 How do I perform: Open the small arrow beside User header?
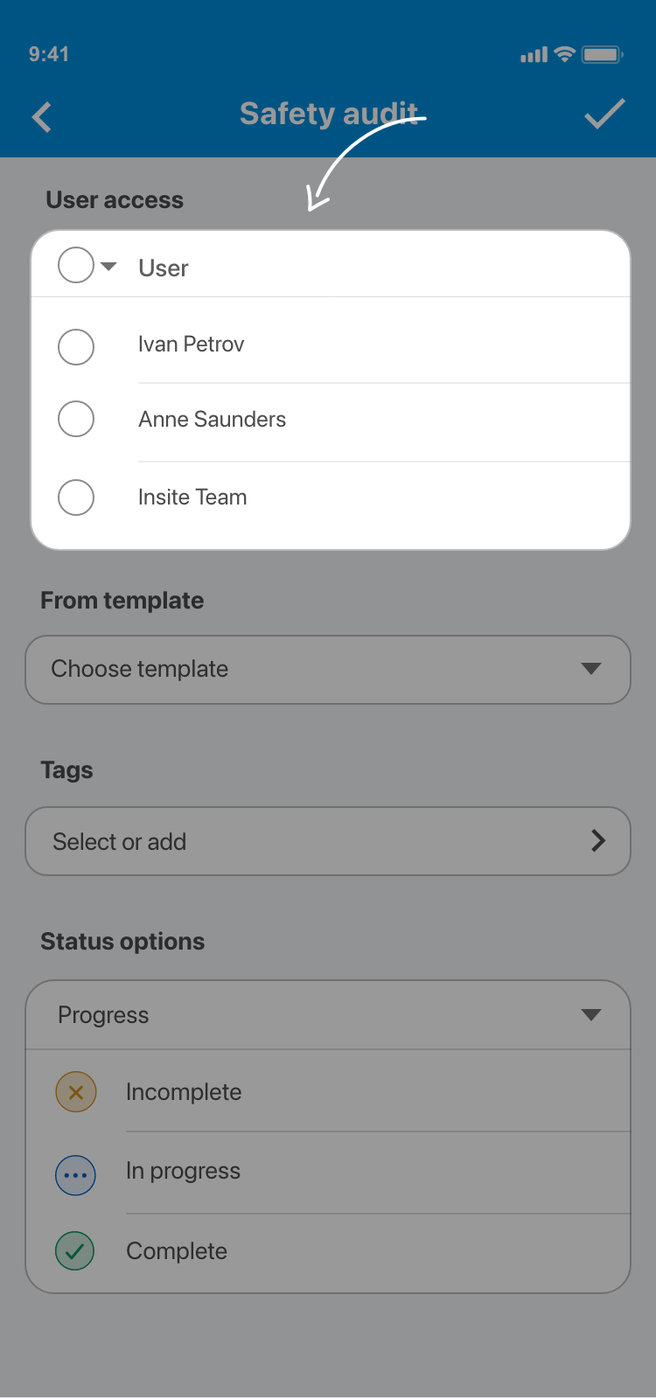(x=109, y=266)
